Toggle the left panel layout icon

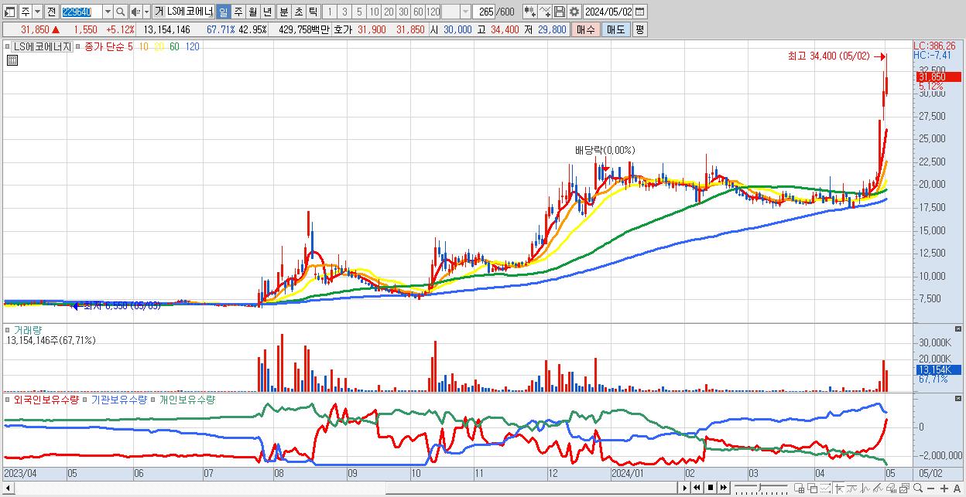(x=10, y=12)
